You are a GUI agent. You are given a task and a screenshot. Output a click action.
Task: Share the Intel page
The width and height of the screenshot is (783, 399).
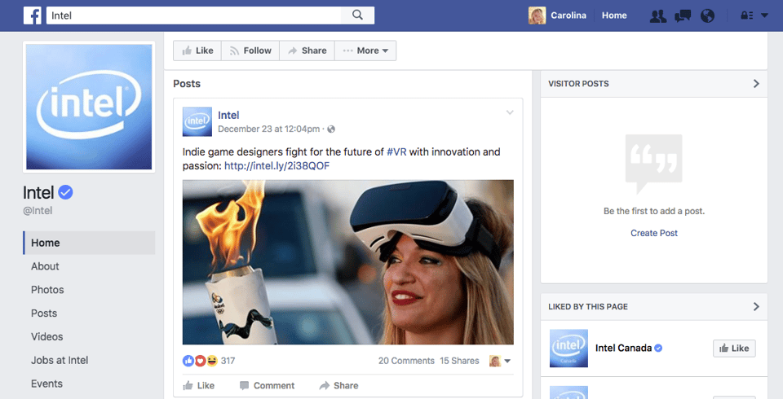point(307,50)
